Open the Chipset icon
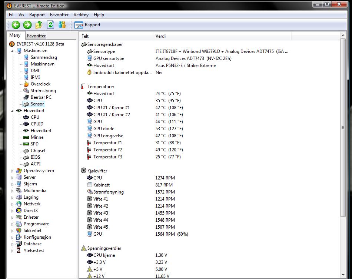 (x=26, y=151)
